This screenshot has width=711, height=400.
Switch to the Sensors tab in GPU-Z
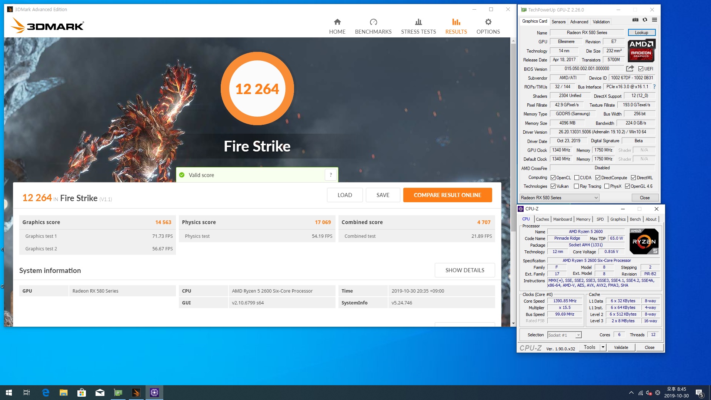(x=558, y=22)
